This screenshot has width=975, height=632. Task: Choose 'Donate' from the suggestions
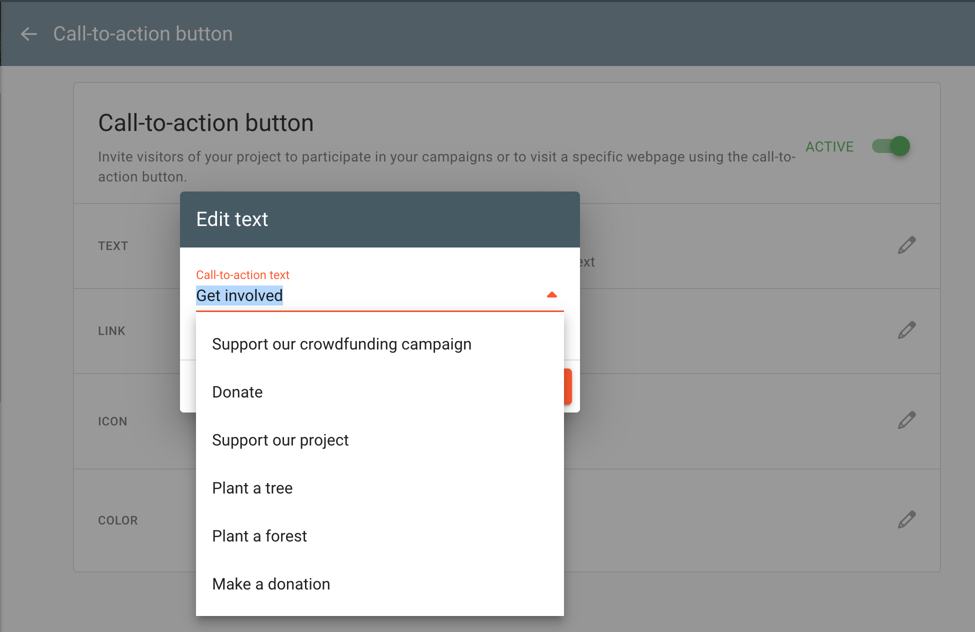click(237, 392)
